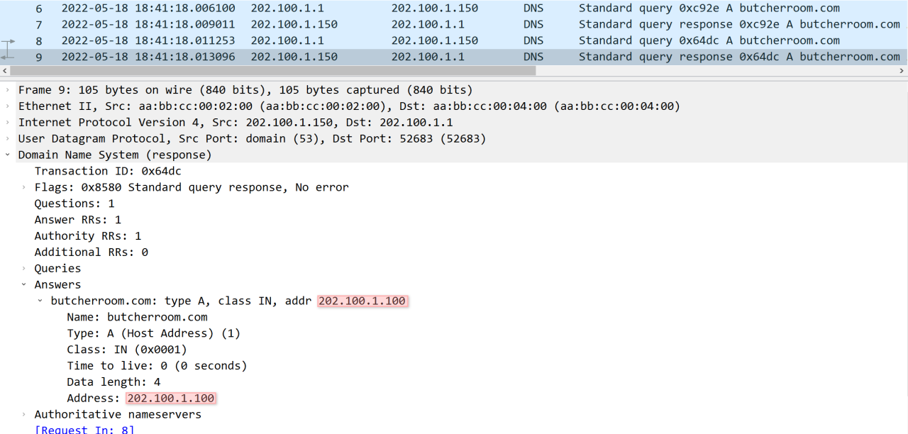
Task: Collapse the Answers subtree
Action: pos(24,284)
